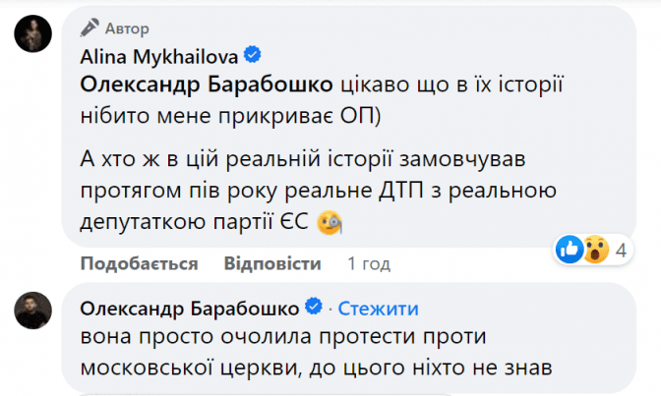Open the 1 год timestamp link
The image size is (661, 396).
pos(369,264)
